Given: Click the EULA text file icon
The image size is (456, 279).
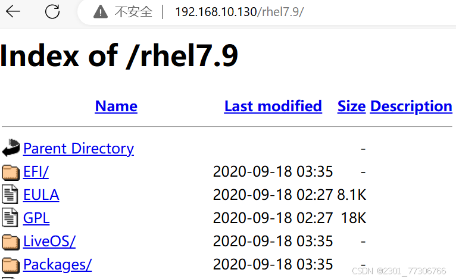Looking at the screenshot, I should tap(10, 194).
